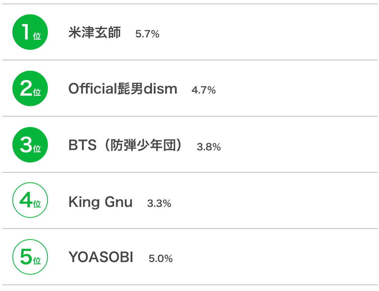Click the small 位 character in first-place badge
This screenshot has height=291, width=379.
click(37, 36)
